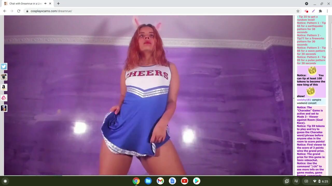Click the Twitter icon in left sidebar

point(4,66)
